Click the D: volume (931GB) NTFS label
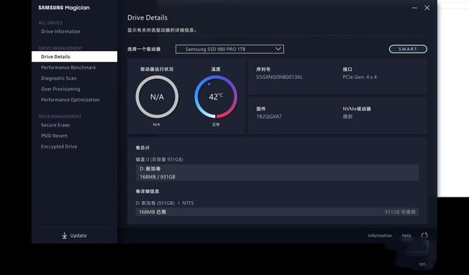The image size is (469, 275). (x=164, y=203)
